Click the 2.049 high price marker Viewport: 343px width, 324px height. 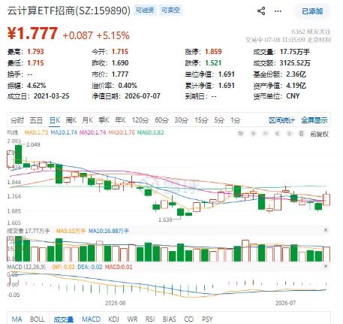click(33, 144)
